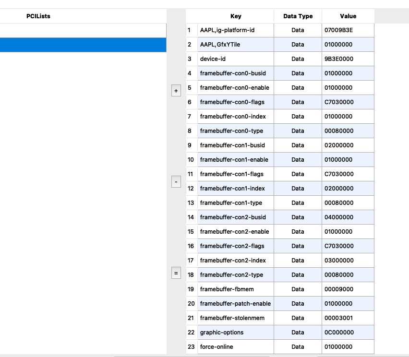Viewport: 409px width, 357px height.
Task: Click the equals button beside the table
Action: (x=176, y=273)
